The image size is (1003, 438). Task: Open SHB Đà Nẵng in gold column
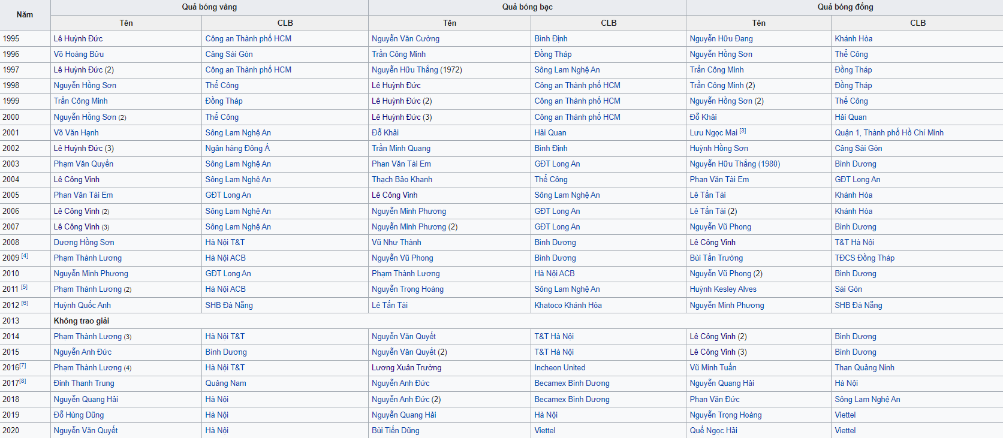pyautogui.click(x=229, y=305)
